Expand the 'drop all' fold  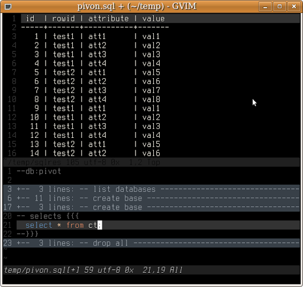[x=151, y=243]
